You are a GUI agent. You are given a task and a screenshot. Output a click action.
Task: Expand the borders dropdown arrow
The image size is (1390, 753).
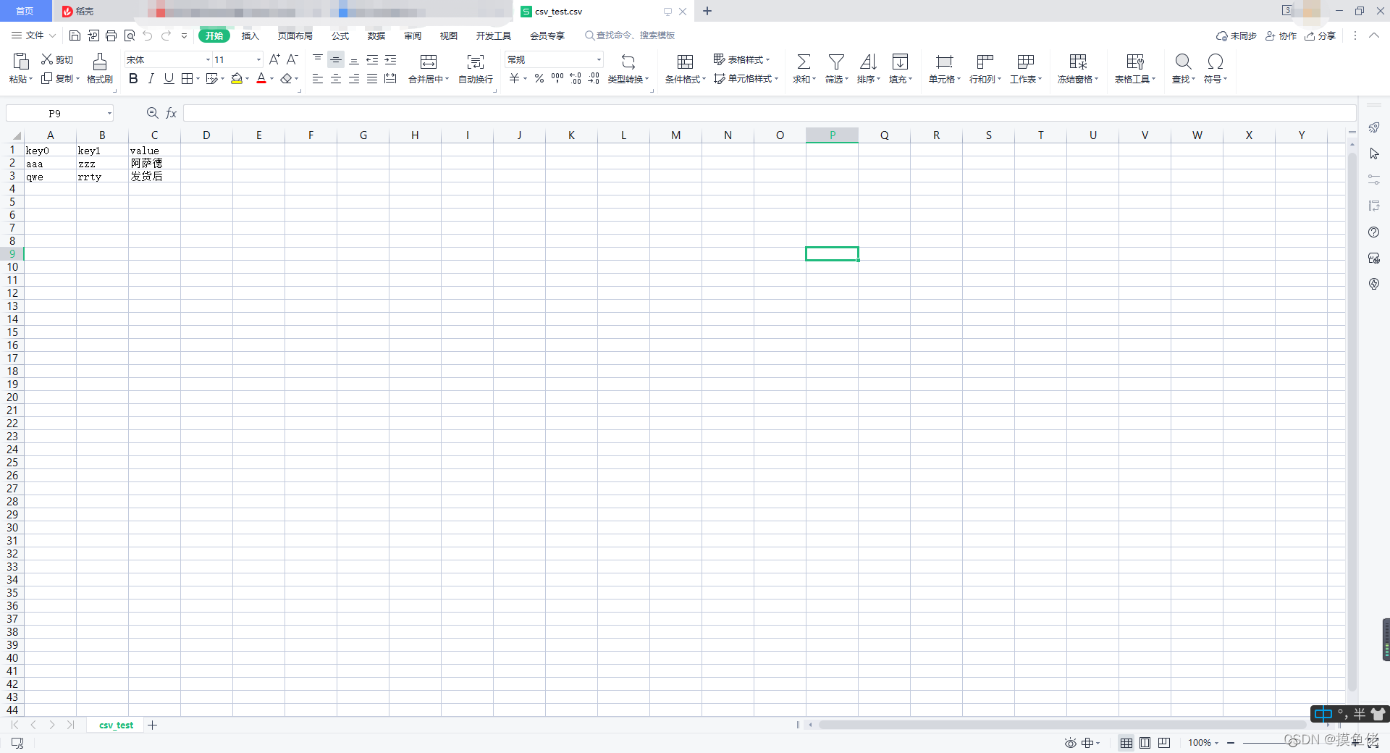click(198, 78)
